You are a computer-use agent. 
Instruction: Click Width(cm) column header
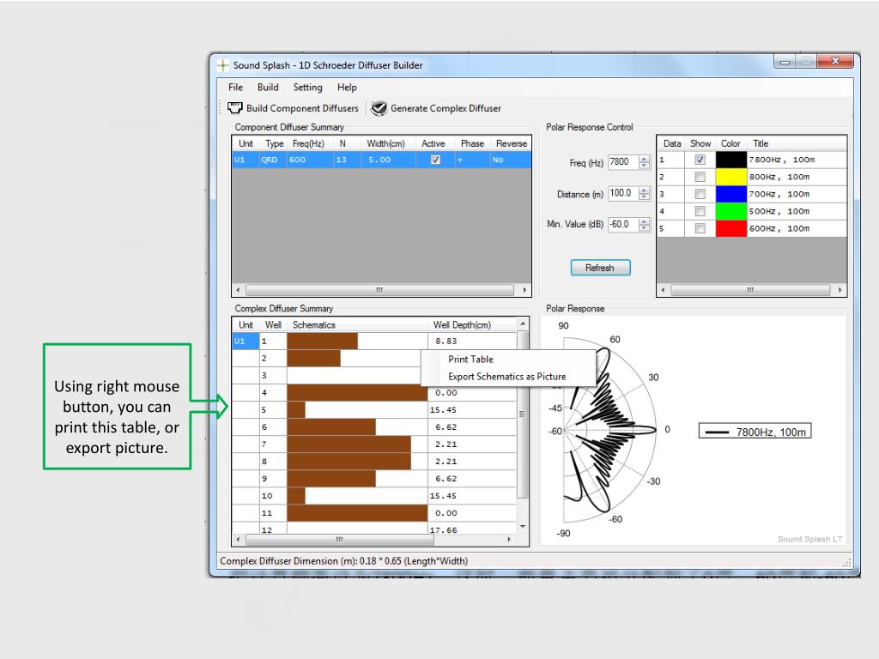pyautogui.click(x=385, y=143)
